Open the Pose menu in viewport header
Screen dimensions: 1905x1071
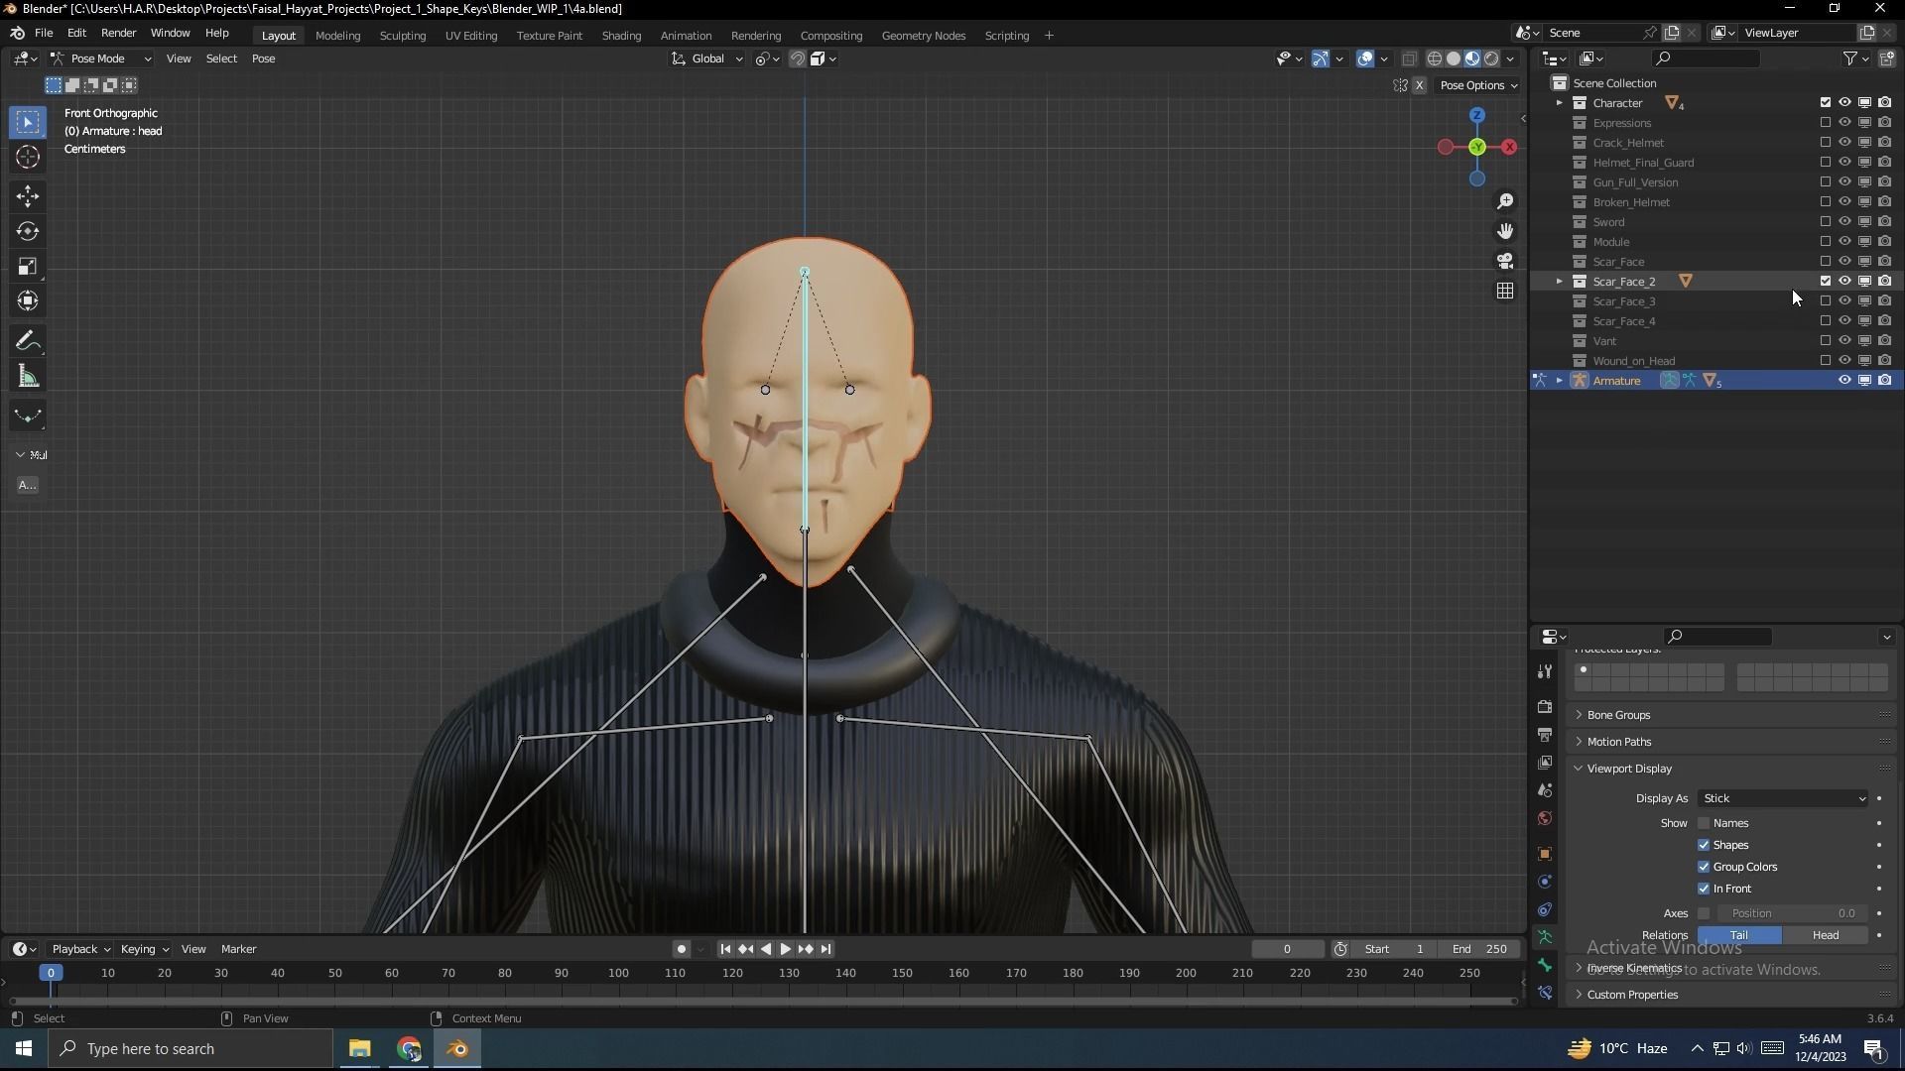263,59
